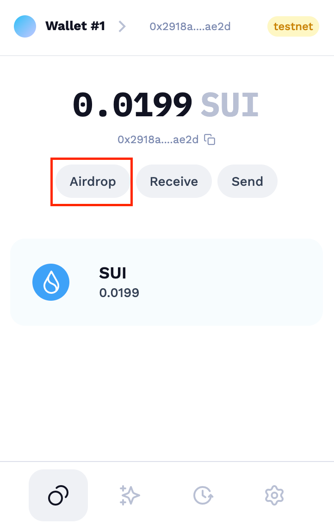
Task: Expand wallet selector with the chevron arrow
Action: [123, 26]
